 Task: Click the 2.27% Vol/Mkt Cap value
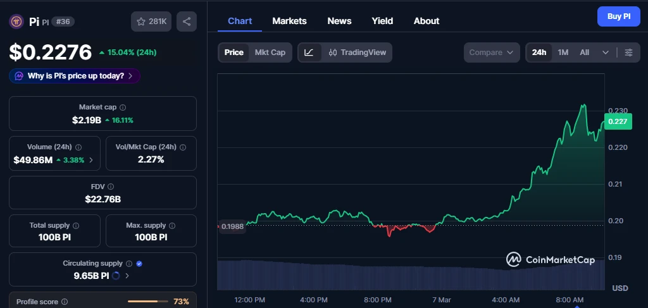[151, 159]
